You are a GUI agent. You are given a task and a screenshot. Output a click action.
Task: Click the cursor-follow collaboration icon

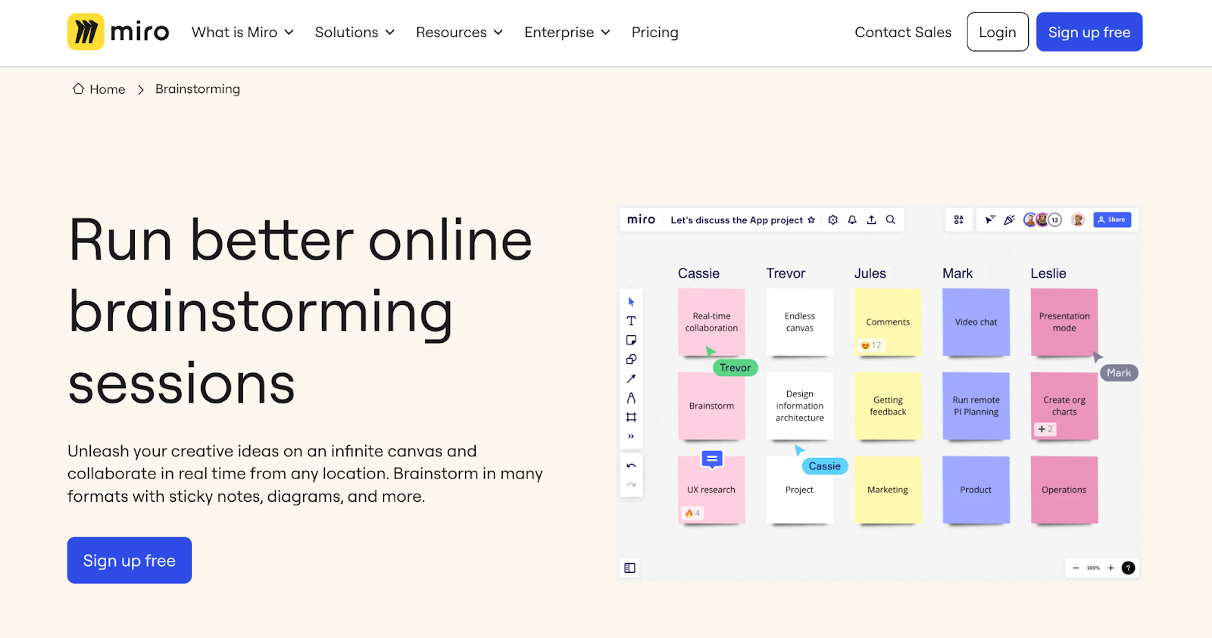(990, 219)
